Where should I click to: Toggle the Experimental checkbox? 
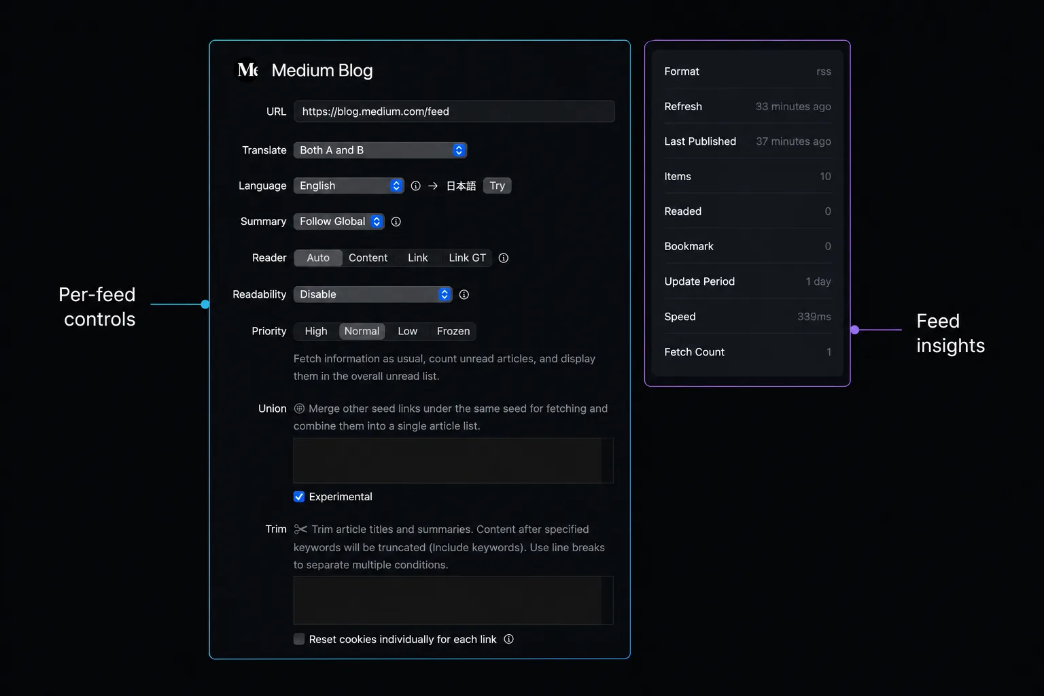point(299,497)
